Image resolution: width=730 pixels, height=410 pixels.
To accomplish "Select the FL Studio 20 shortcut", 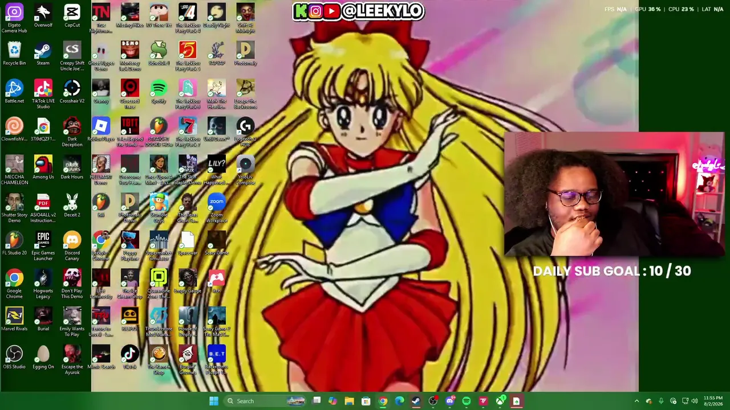I will pyautogui.click(x=14, y=244).
